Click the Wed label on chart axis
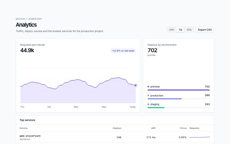The height and width of the screenshot is (144, 230). 104,107
